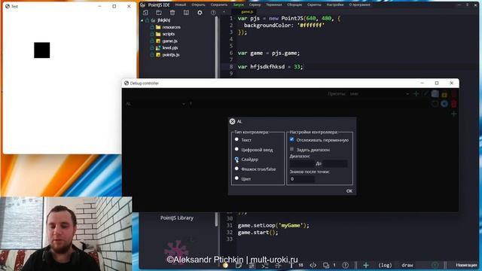This screenshot has width=482, height=271.
Task: Click the terminal prompt icon in status bar
Action: pyautogui.click(x=264, y=265)
